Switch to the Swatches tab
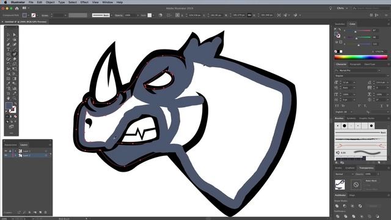Viewport: 391px width, 220px height. tap(340, 24)
